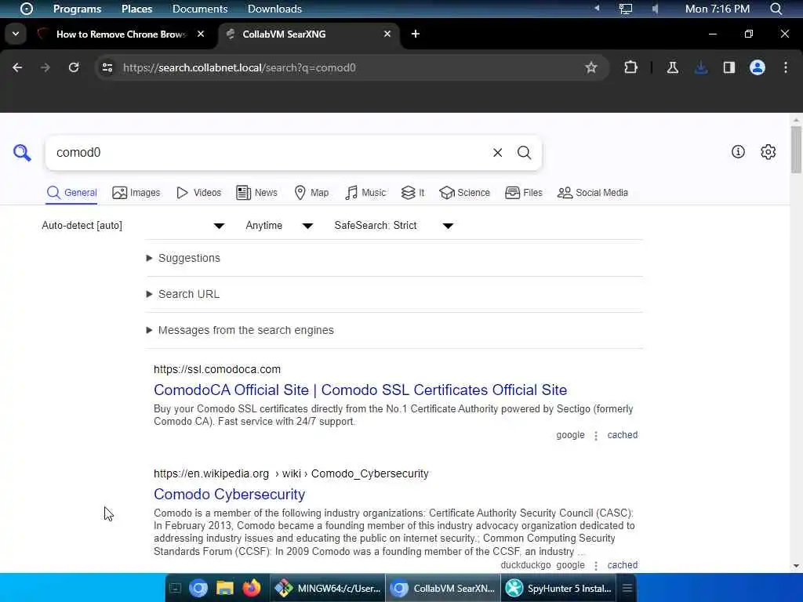Image resolution: width=803 pixels, height=602 pixels.
Task: Switch to Files search category
Action: pyautogui.click(x=523, y=193)
